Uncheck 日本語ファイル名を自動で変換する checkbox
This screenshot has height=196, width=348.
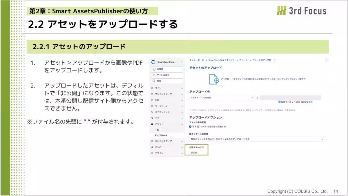pyautogui.click(x=190, y=126)
